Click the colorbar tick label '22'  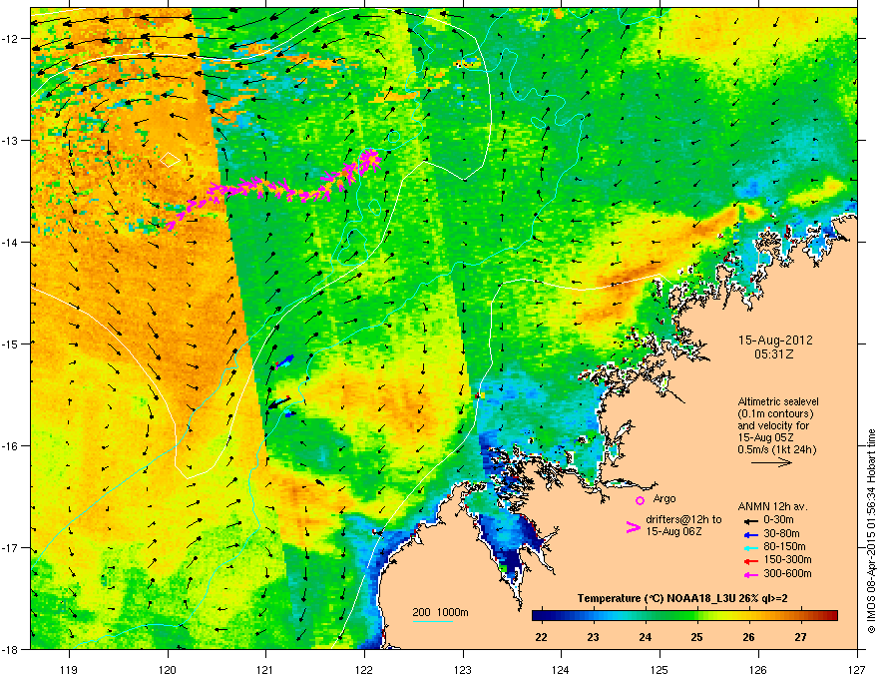point(541,637)
